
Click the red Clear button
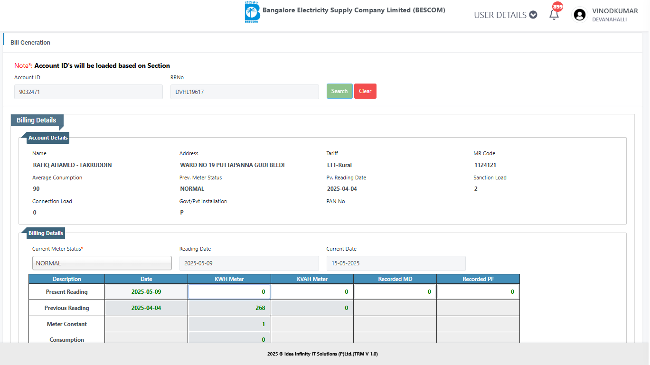click(365, 91)
